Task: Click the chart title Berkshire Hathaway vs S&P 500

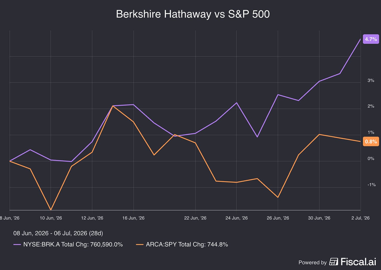Action: pos(193,14)
